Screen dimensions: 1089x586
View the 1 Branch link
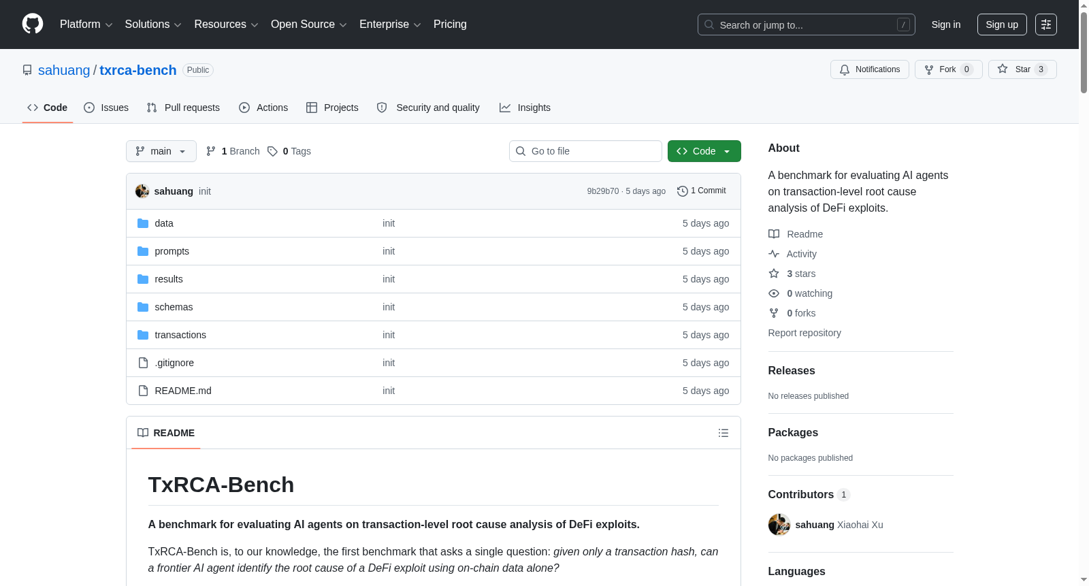coord(233,151)
